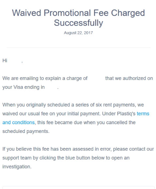Click the line "your Visa ending in"

click(x=23, y=87)
